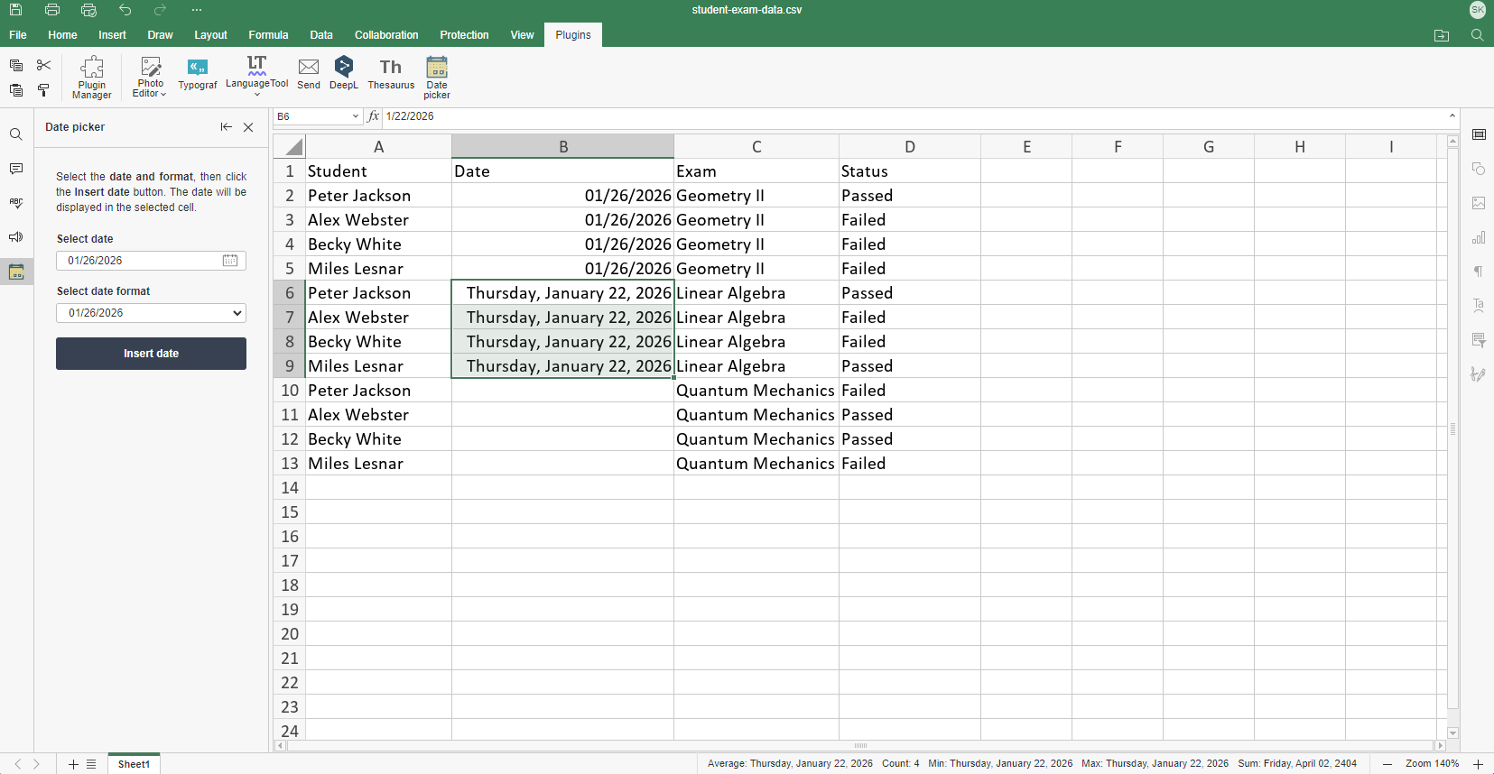This screenshot has width=1494, height=774.
Task: Click the vertical scrollbar down arrow
Action: [x=1452, y=733]
